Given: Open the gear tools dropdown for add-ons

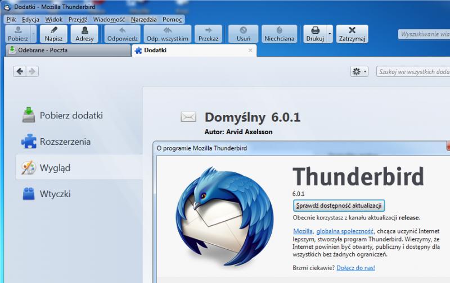Looking at the screenshot, I should click(359, 71).
